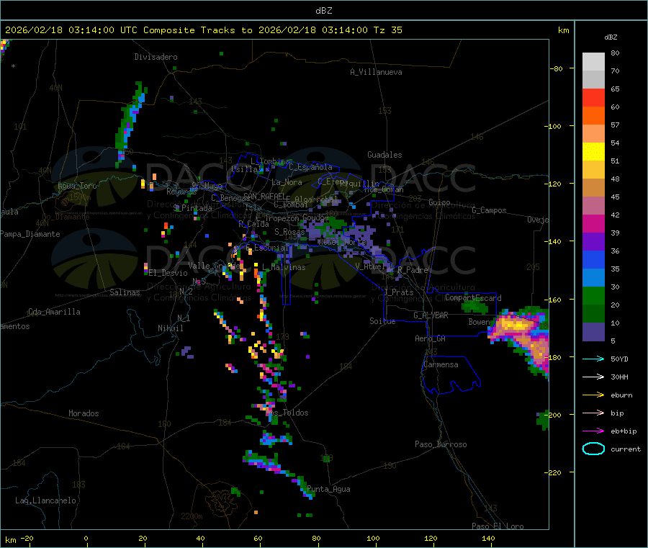Click the Guadales place label

pyautogui.click(x=384, y=155)
